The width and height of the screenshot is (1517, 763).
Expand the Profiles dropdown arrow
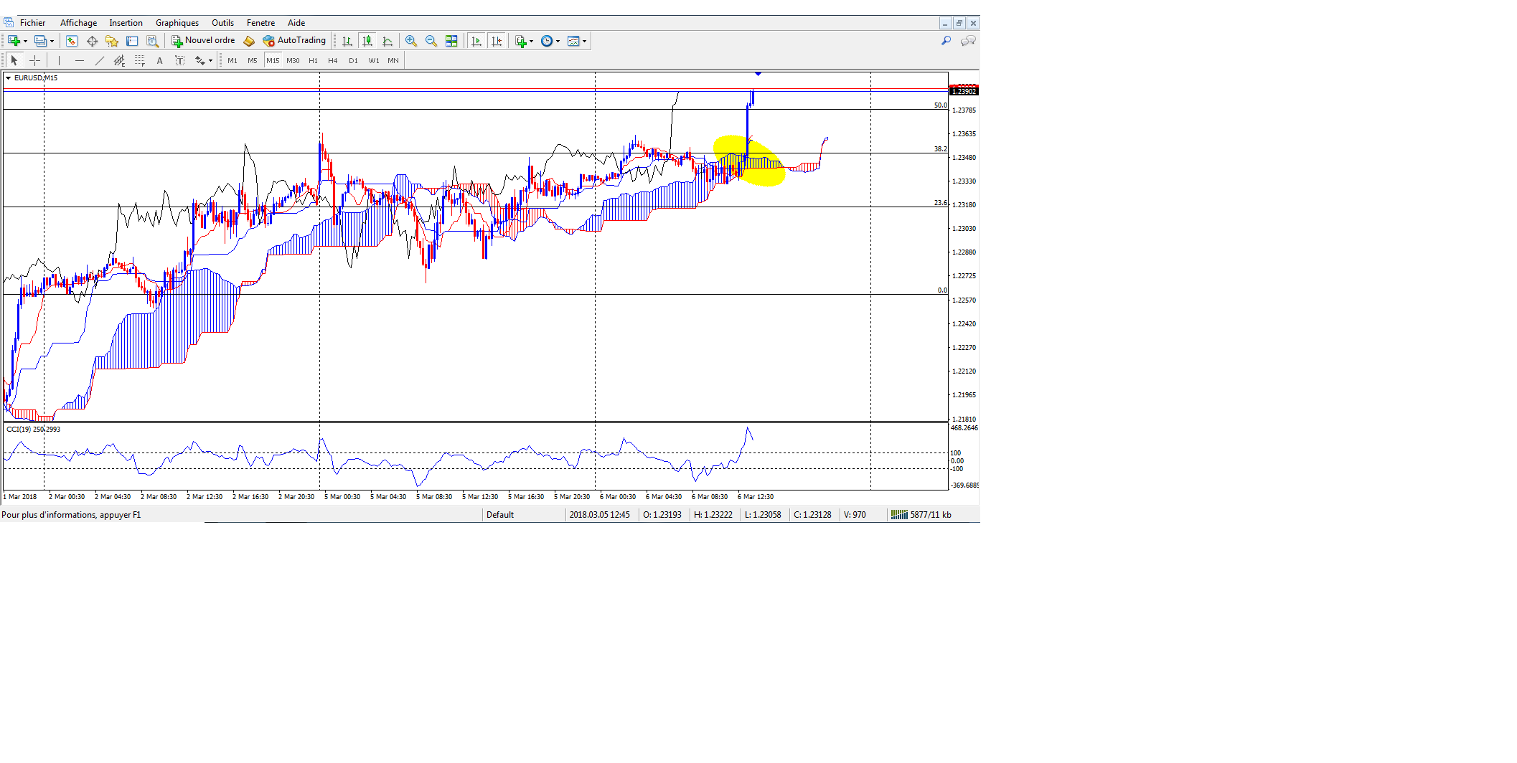[x=52, y=41]
